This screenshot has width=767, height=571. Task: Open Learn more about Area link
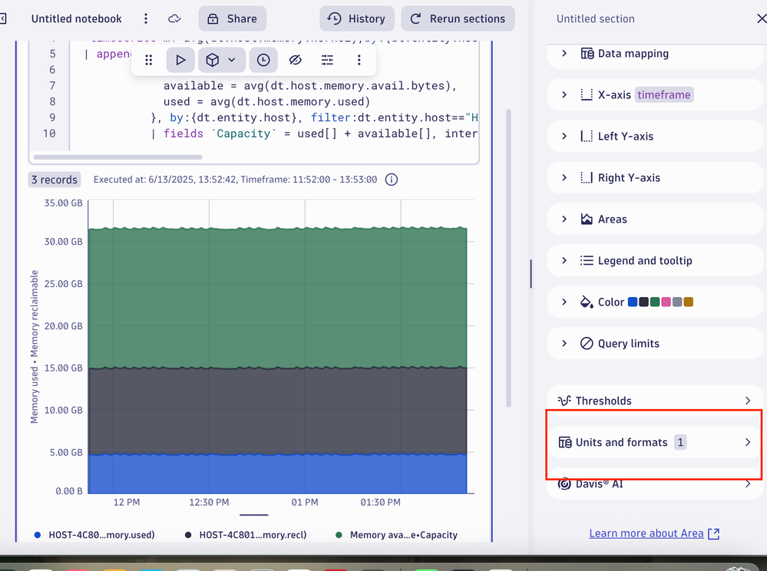coord(653,533)
